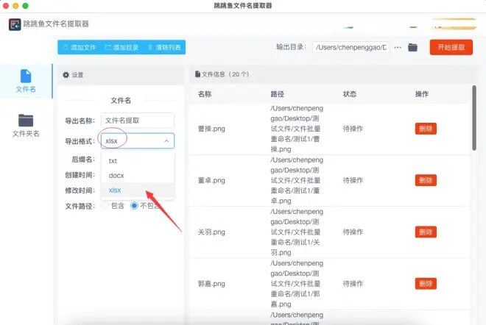The width and height of the screenshot is (486, 325).
Task: Select the 包含 file path radio button
Action: (x=105, y=206)
